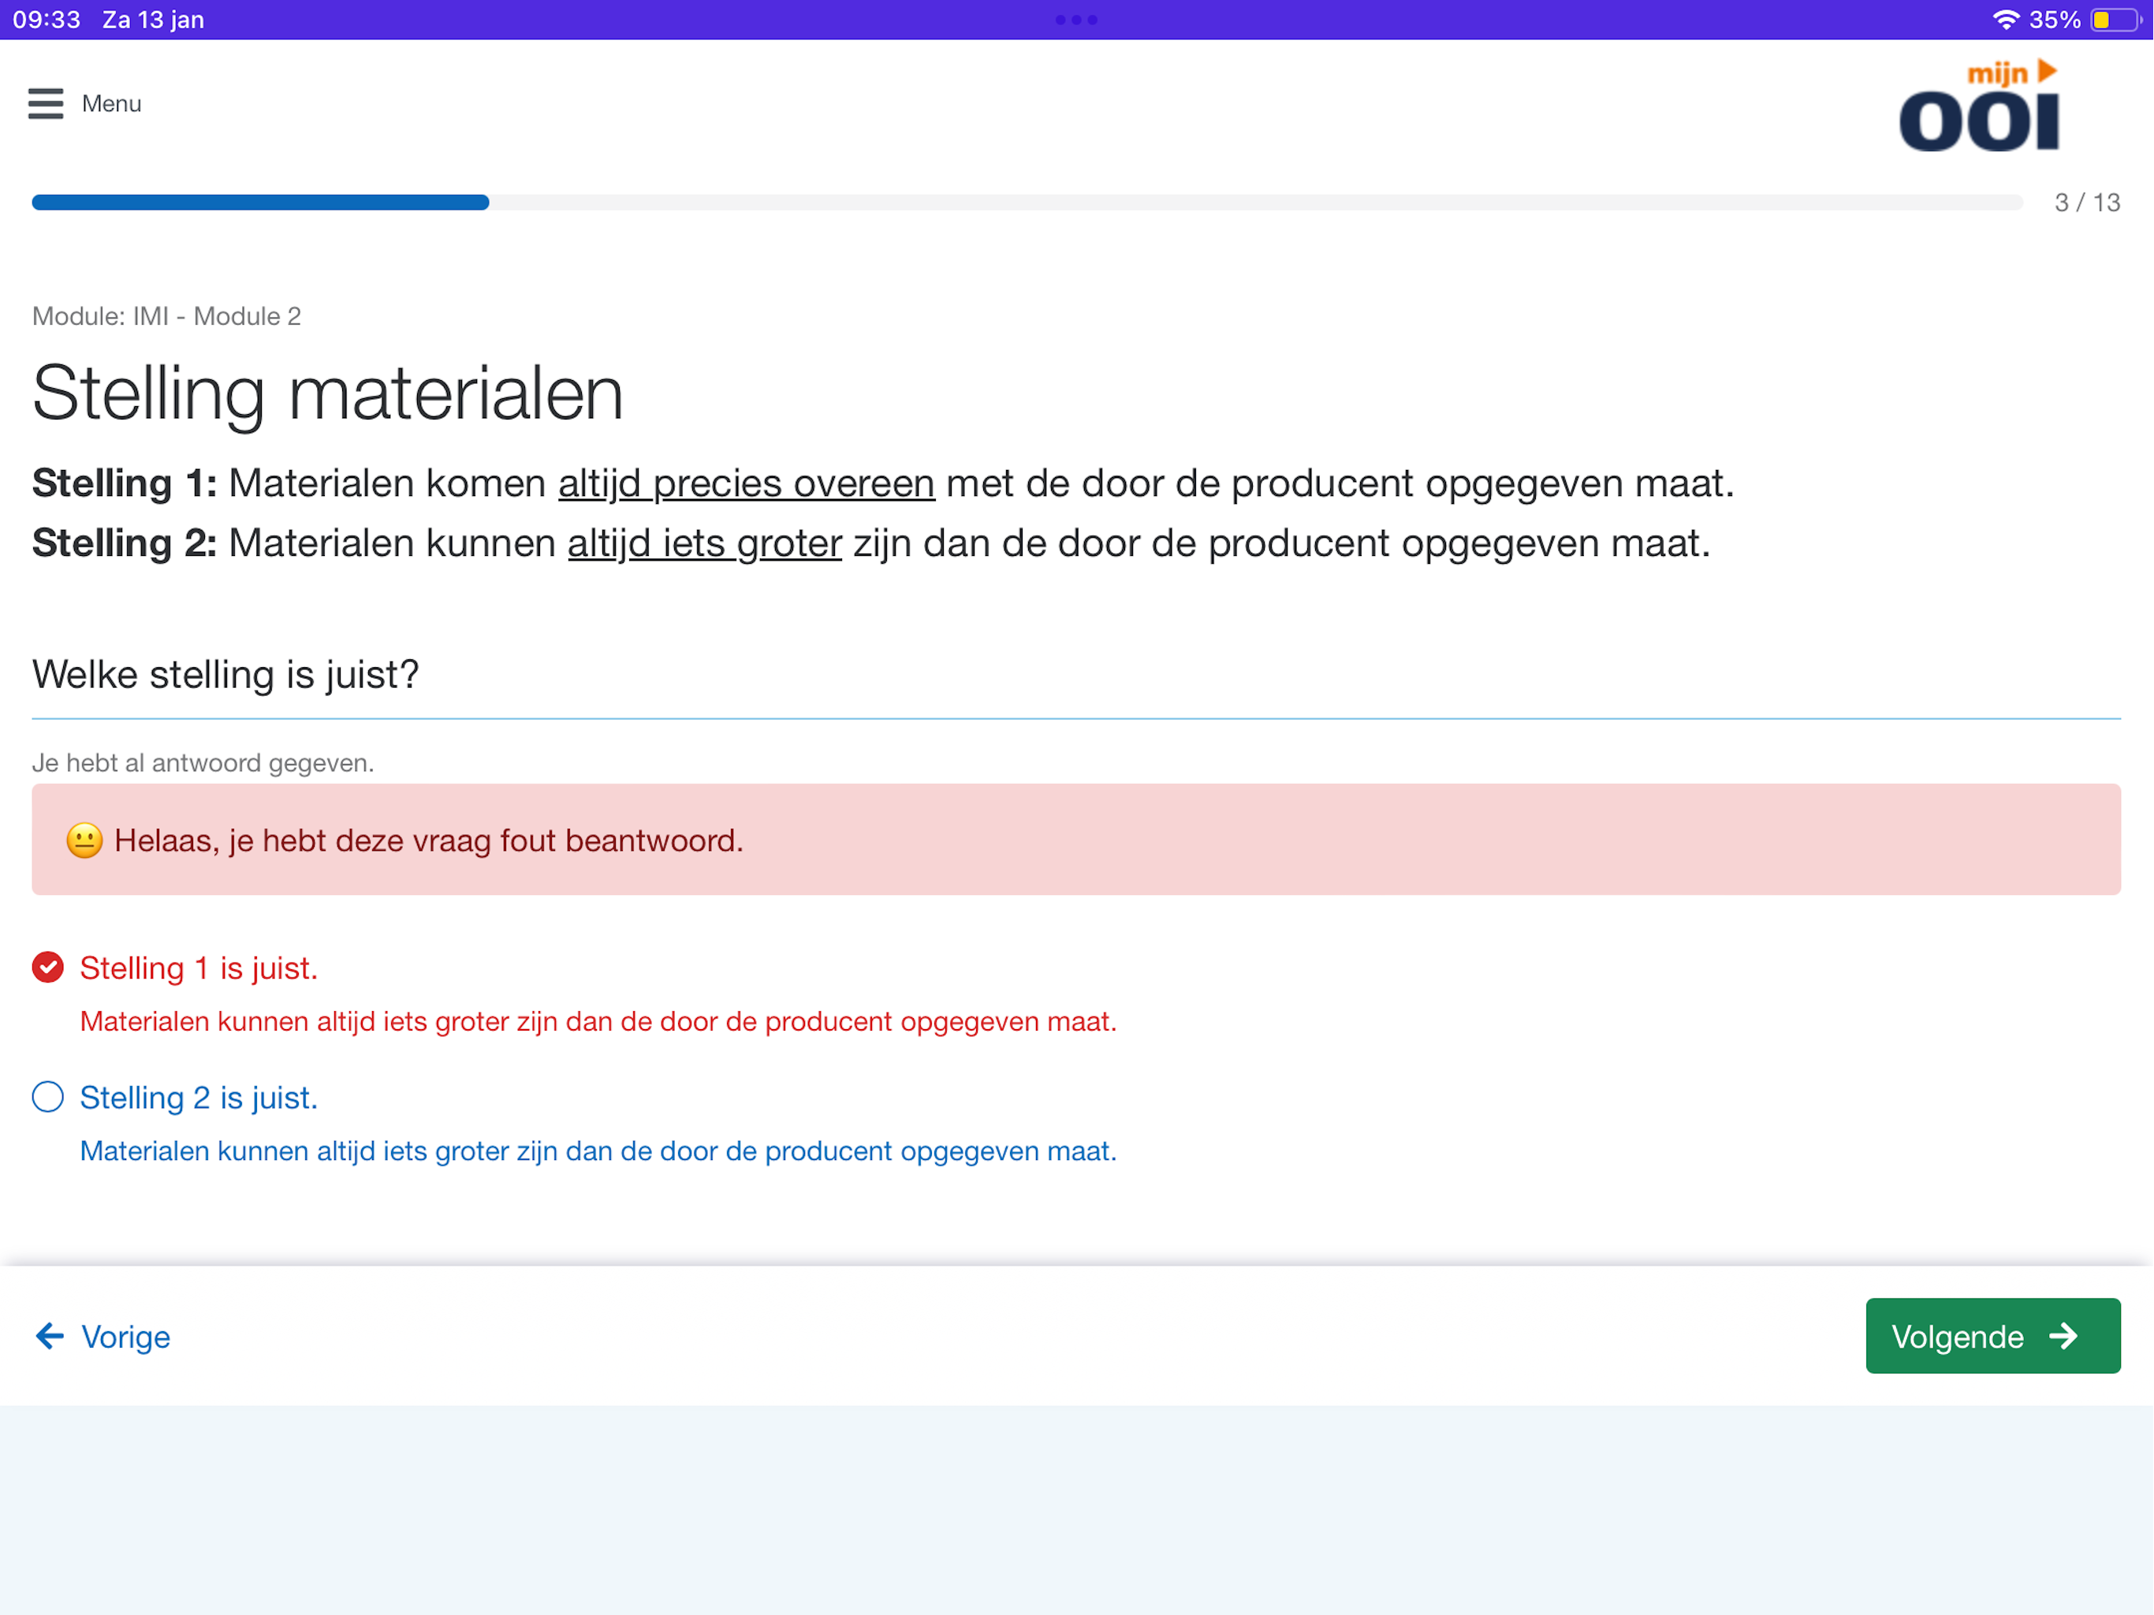2154x1615 pixels.
Task: Select the Stelling 1 is juist radio button
Action: 48,968
